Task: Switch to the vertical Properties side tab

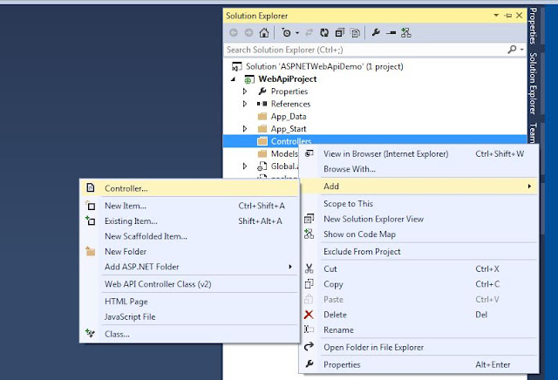Action: pyautogui.click(x=533, y=25)
